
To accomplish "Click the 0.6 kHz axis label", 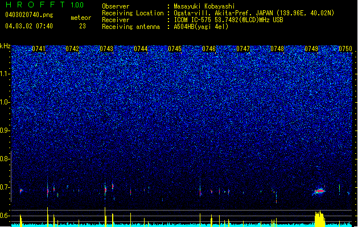I will pos(5,216).
